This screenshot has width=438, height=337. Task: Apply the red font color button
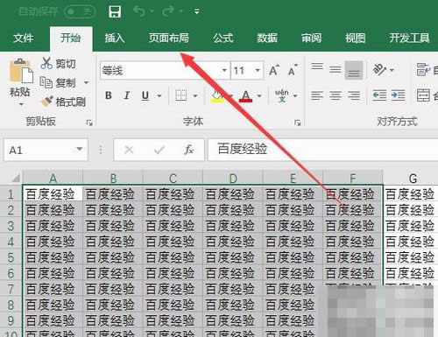coord(246,95)
